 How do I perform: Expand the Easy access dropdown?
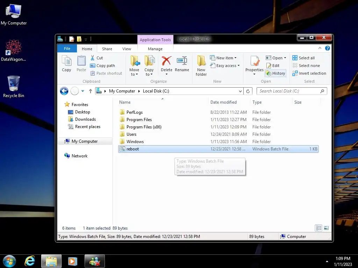(238, 66)
